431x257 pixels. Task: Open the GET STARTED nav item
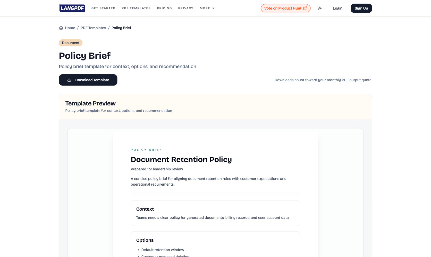[103, 8]
